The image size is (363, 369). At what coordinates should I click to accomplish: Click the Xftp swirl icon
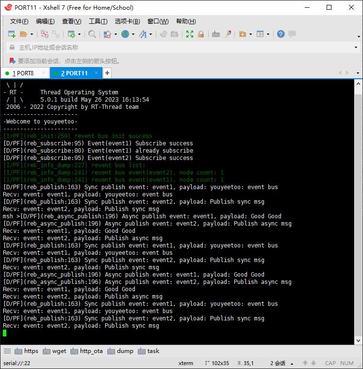(163, 34)
